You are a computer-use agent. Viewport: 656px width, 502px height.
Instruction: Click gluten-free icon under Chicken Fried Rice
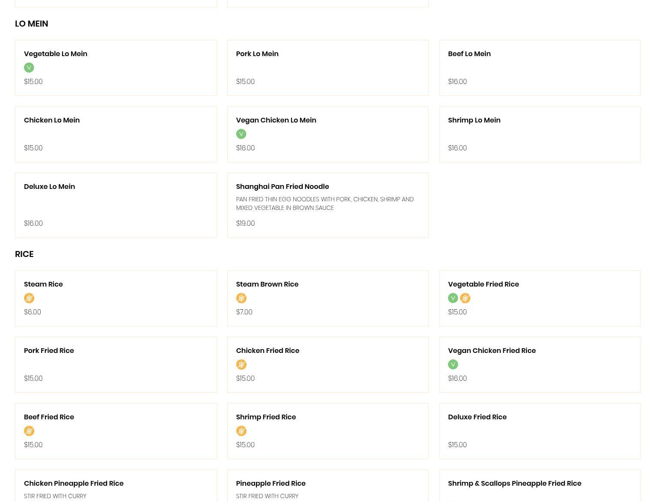(241, 365)
